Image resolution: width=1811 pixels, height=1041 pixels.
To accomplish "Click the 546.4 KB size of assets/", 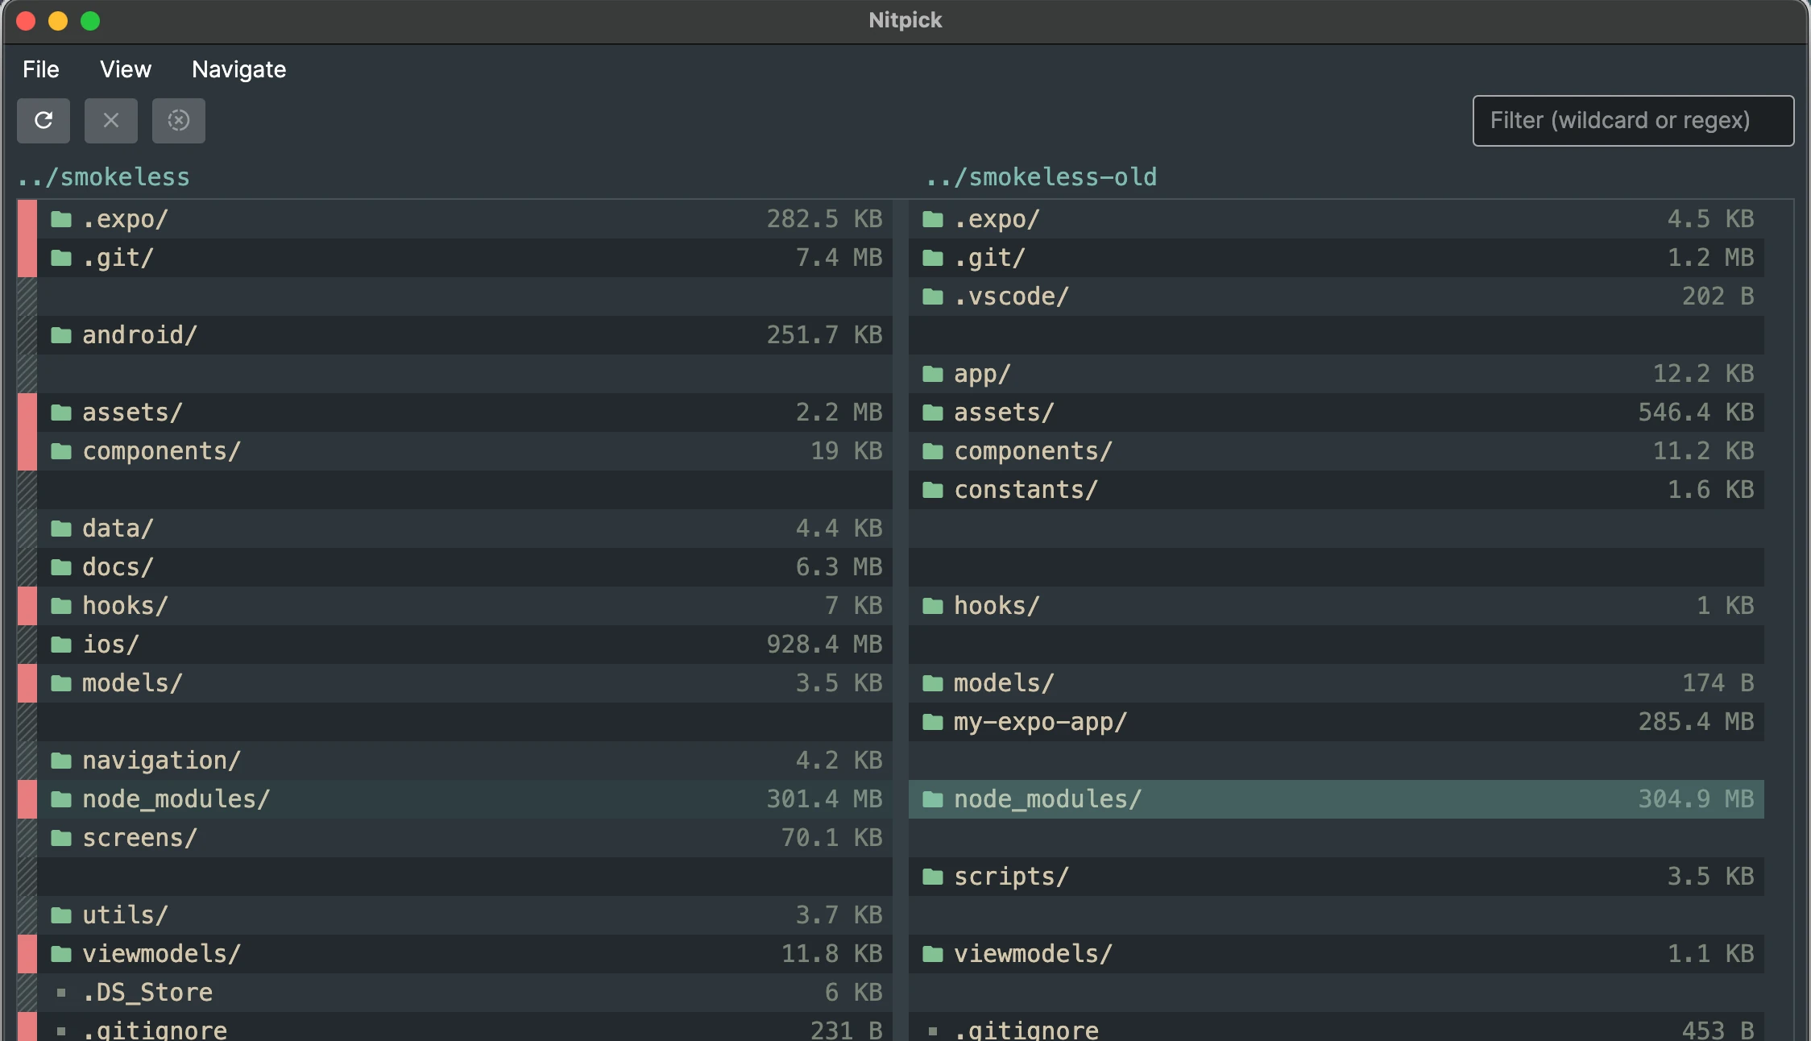I will [x=1696, y=413].
